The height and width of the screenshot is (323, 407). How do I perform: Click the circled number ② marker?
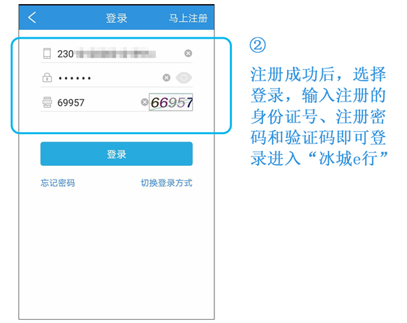click(258, 45)
